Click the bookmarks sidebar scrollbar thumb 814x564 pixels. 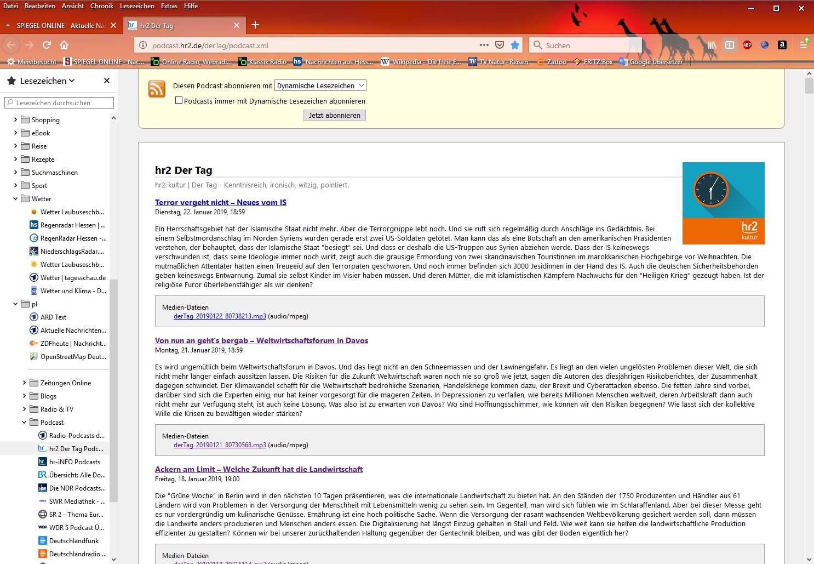(113, 390)
